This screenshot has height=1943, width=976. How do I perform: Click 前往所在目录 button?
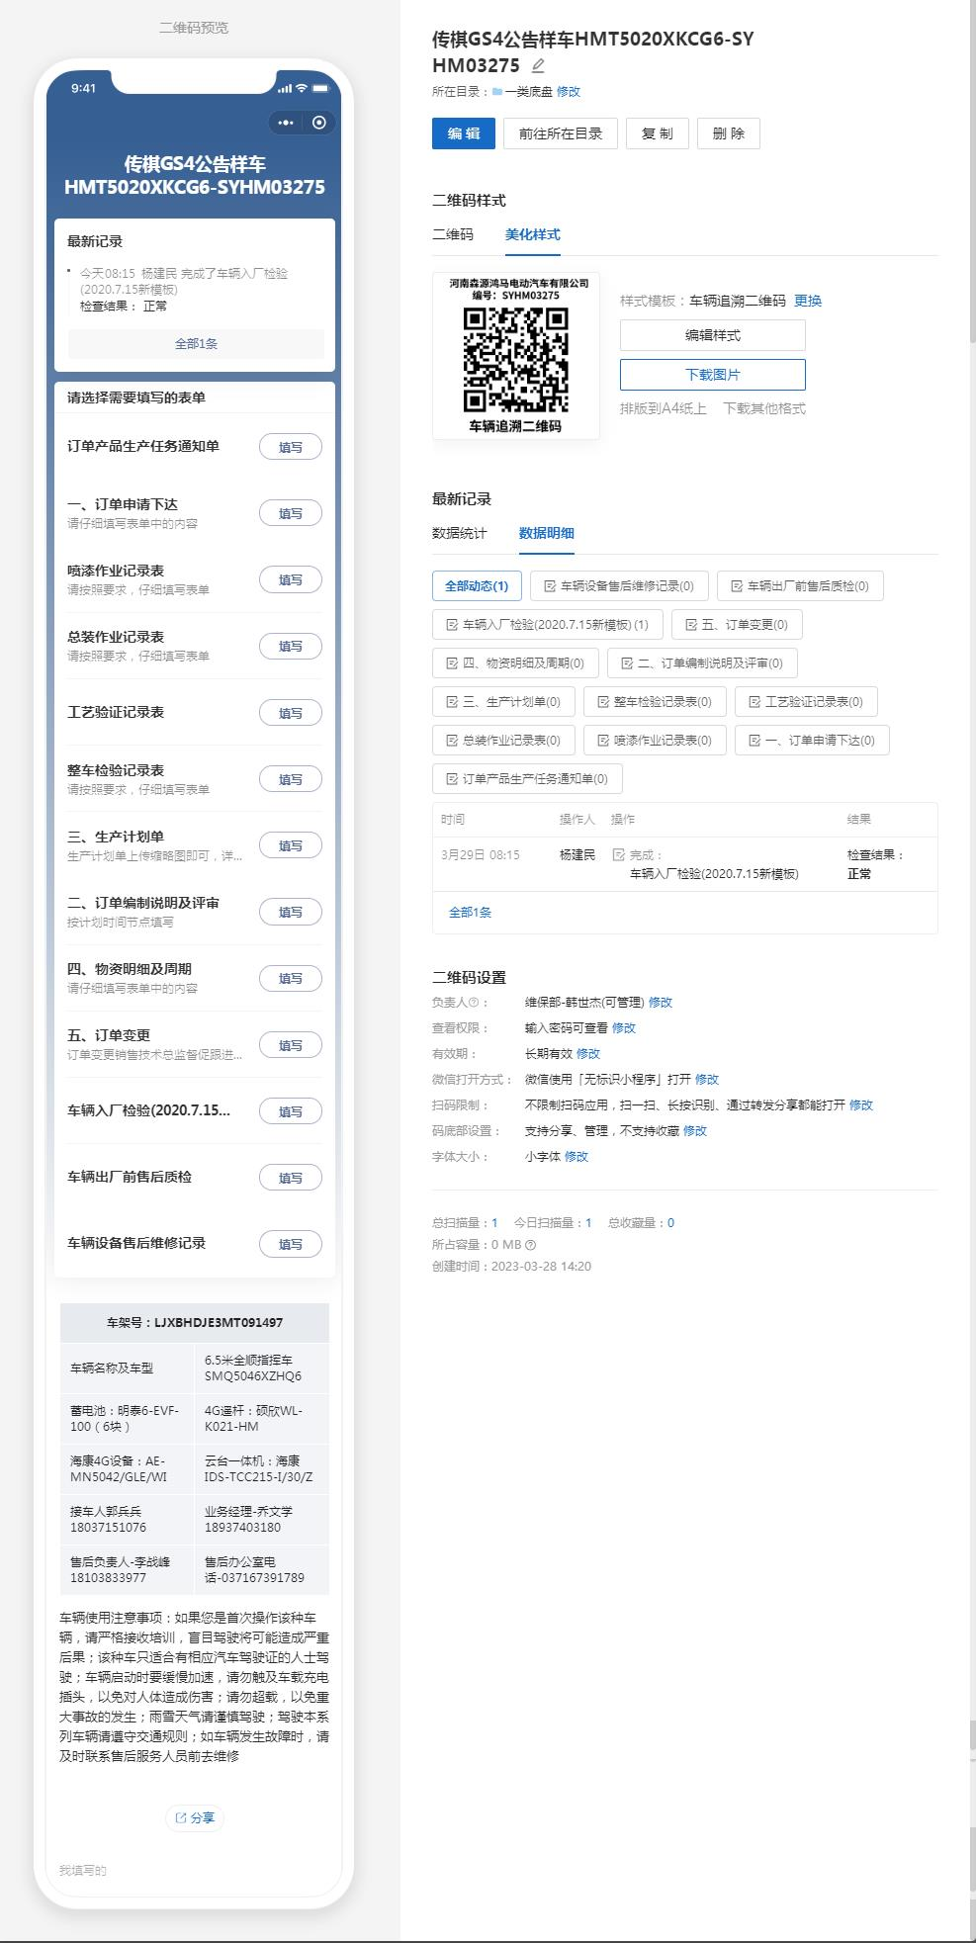tap(561, 133)
